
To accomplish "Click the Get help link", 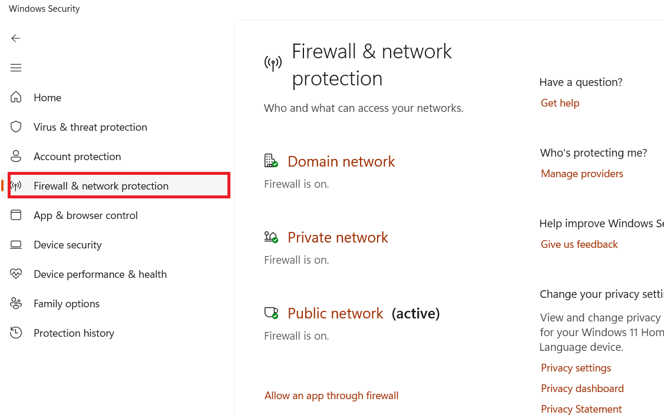I will tap(560, 103).
